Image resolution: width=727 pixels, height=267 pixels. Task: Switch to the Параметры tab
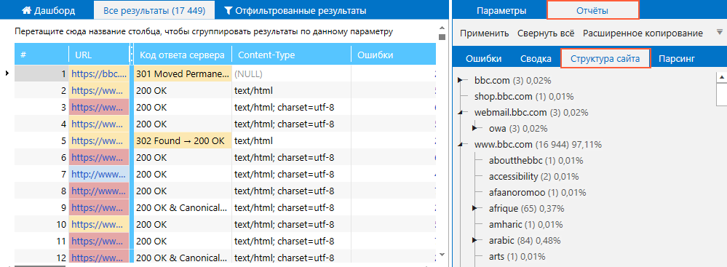(501, 10)
